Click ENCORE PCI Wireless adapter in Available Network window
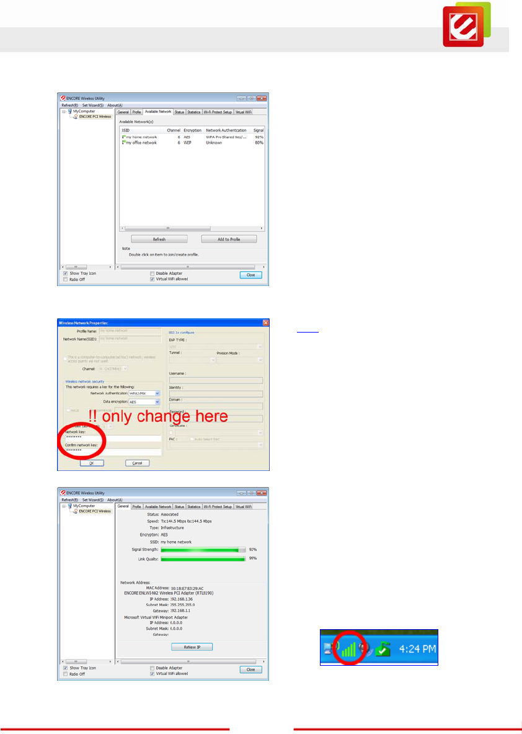This screenshot has width=522, height=734. point(92,117)
